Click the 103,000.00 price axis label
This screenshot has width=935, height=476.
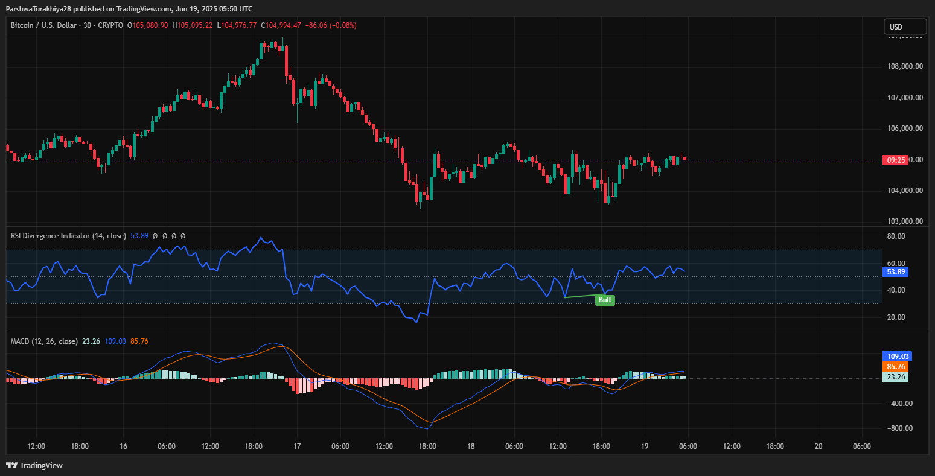click(904, 221)
